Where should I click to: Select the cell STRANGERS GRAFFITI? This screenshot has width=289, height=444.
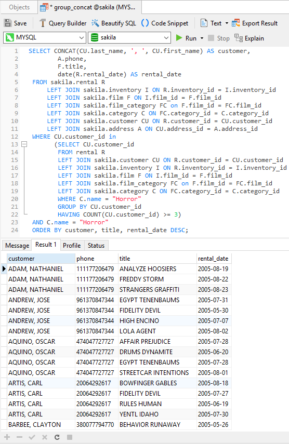pyautogui.click(x=157, y=290)
